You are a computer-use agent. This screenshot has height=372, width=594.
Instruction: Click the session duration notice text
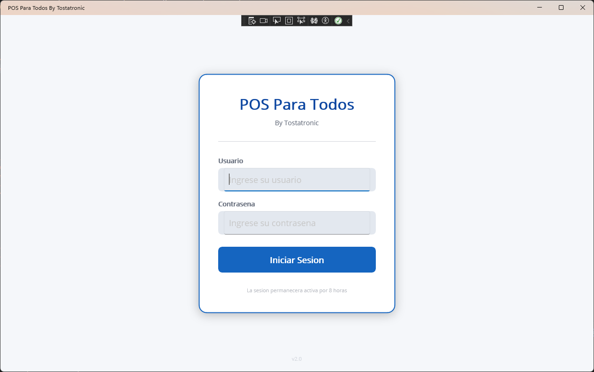coord(297,290)
